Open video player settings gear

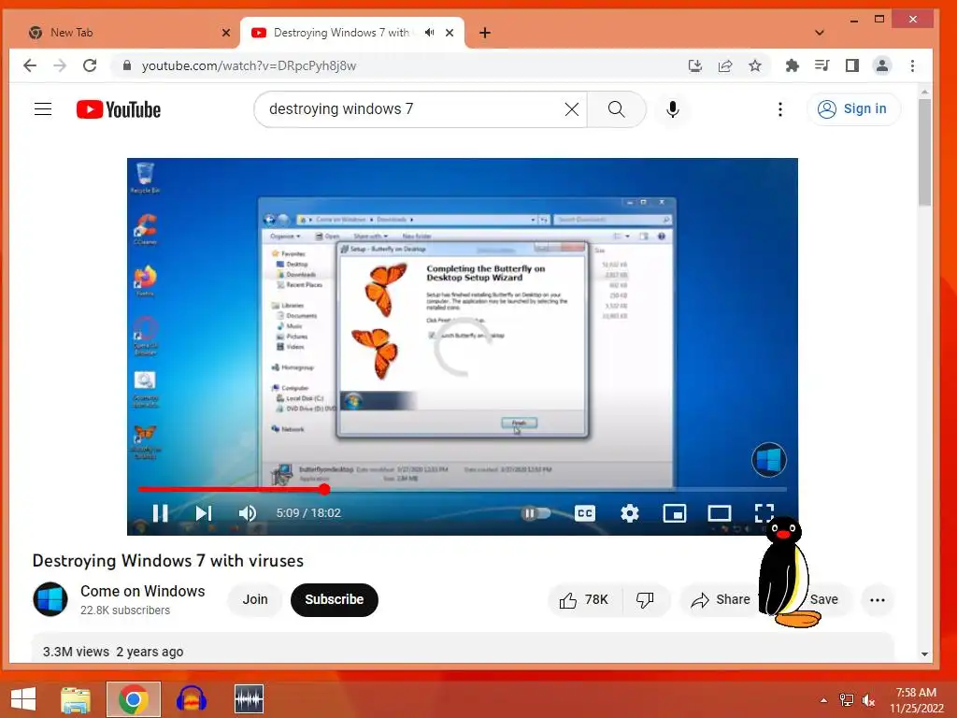click(x=630, y=513)
